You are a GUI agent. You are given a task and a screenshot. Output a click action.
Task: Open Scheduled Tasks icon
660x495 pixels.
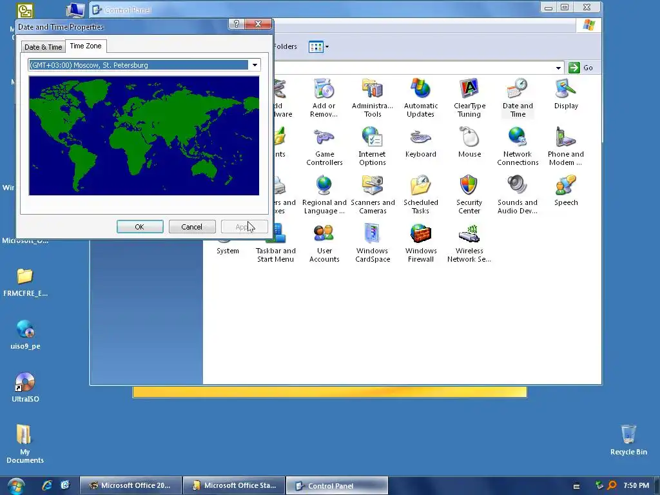[420, 195]
